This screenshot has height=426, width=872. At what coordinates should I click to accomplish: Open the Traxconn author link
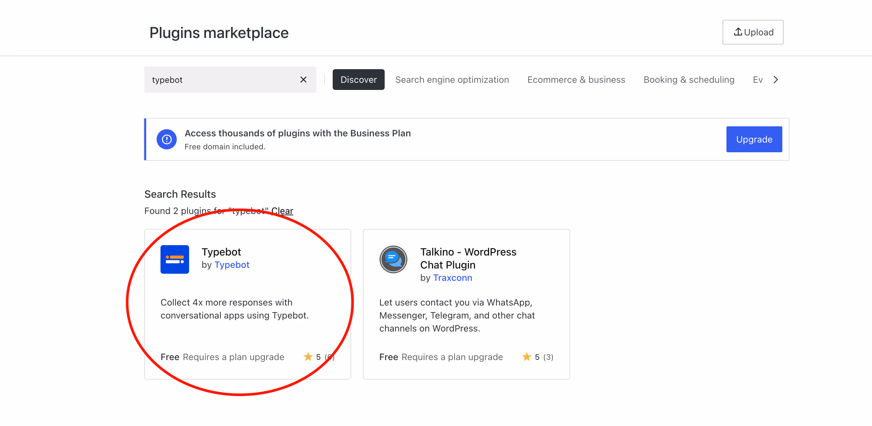[x=452, y=278]
